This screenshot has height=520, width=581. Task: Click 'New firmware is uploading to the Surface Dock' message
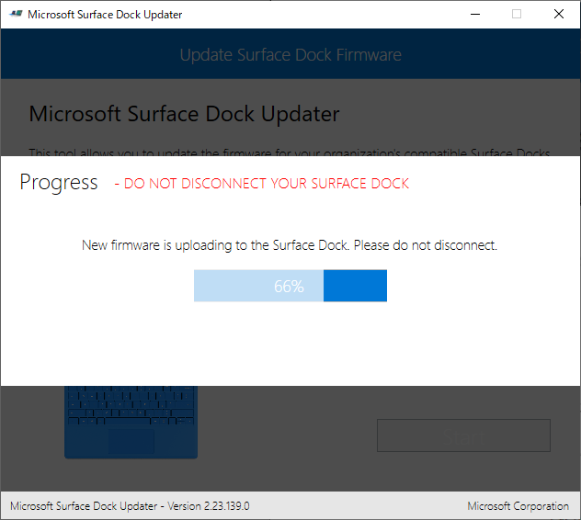point(290,245)
